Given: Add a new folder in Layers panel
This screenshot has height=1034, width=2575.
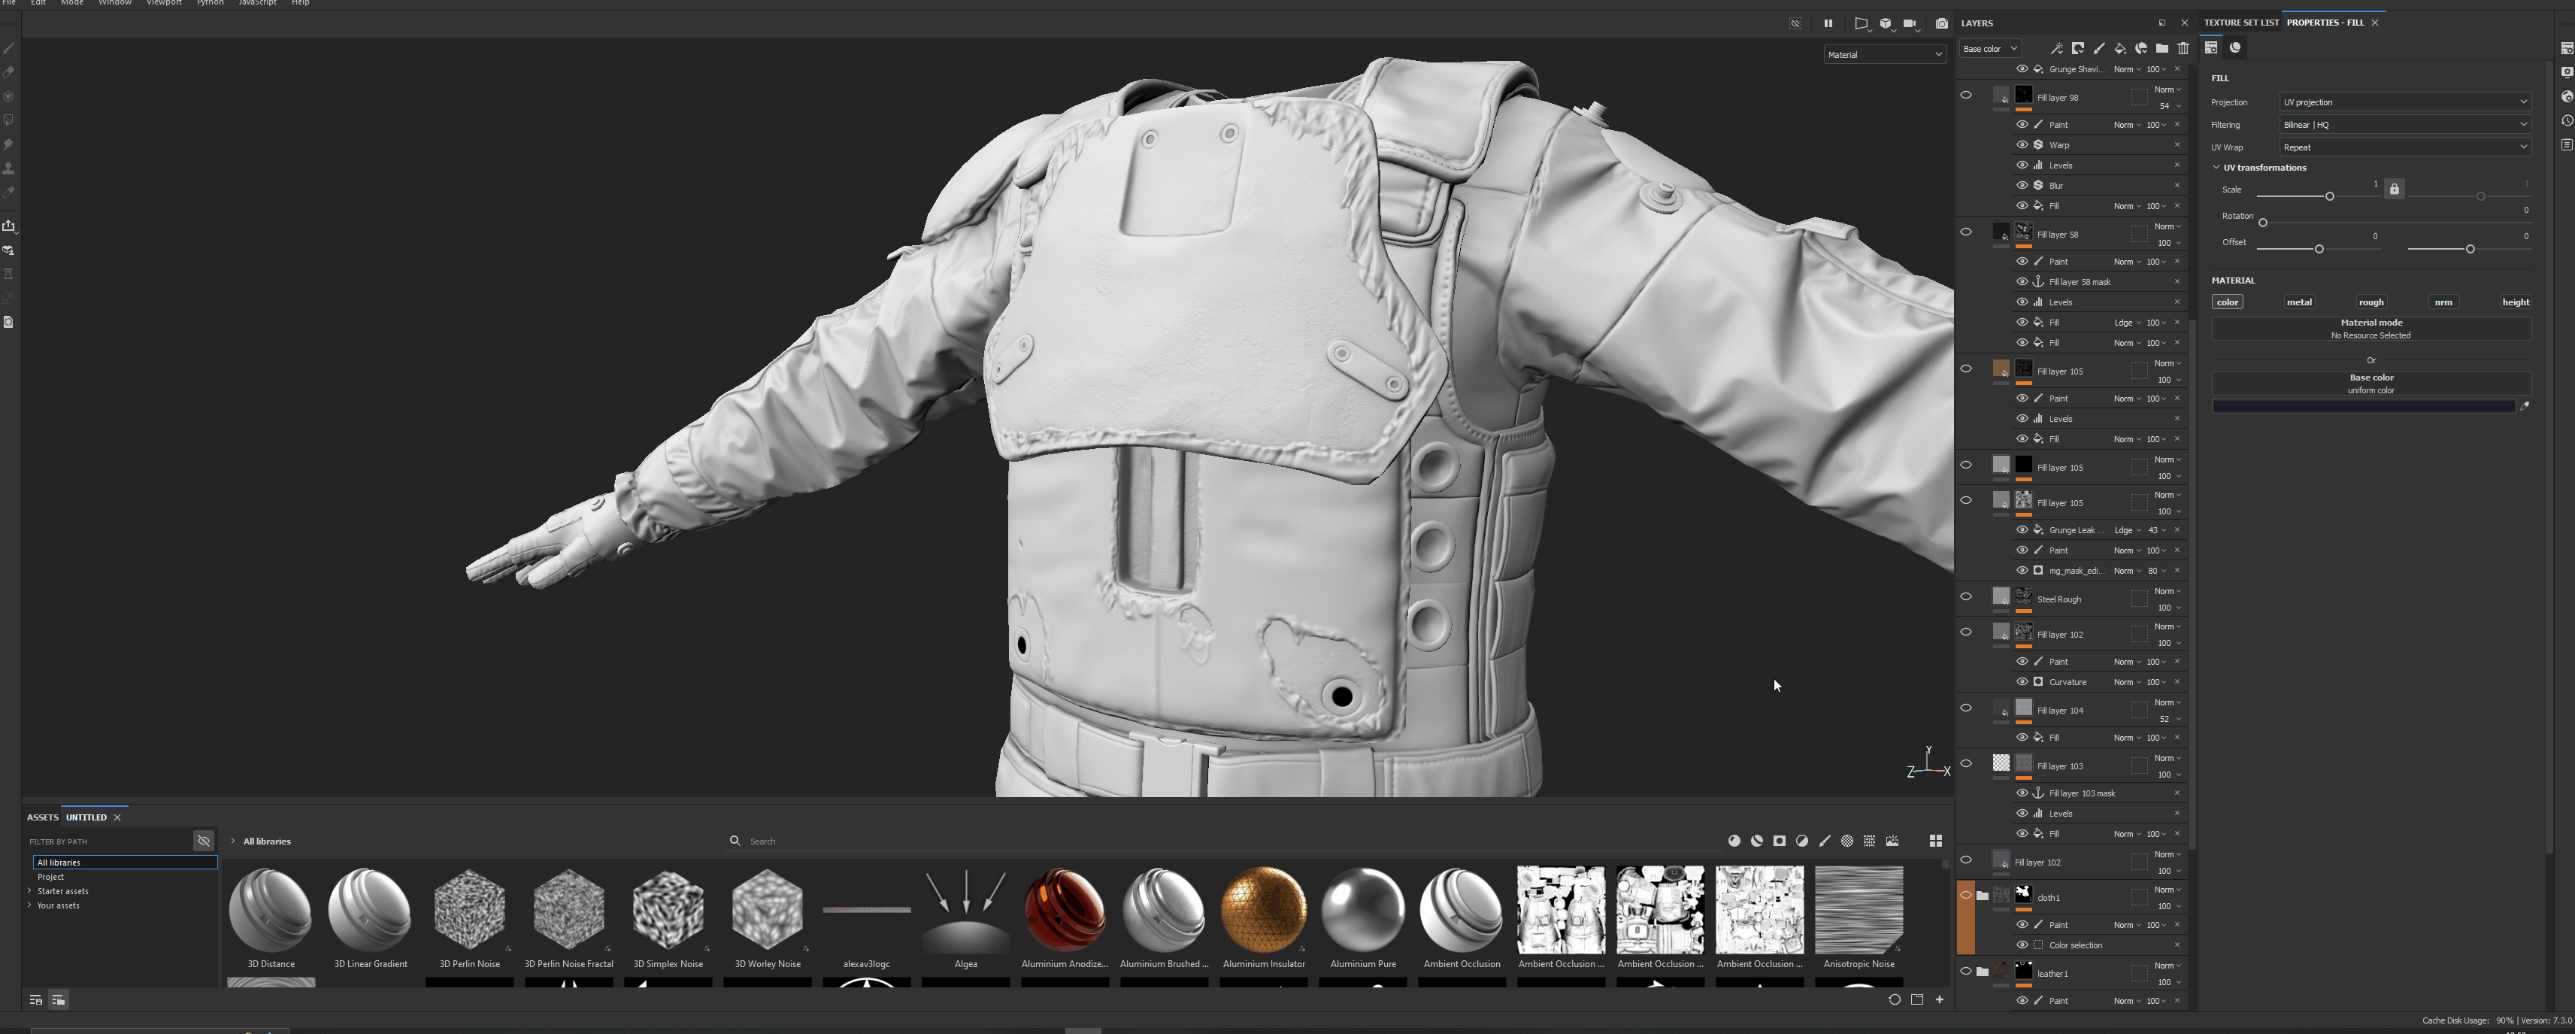Looking at the screenshot, I should click(2162, 48).
